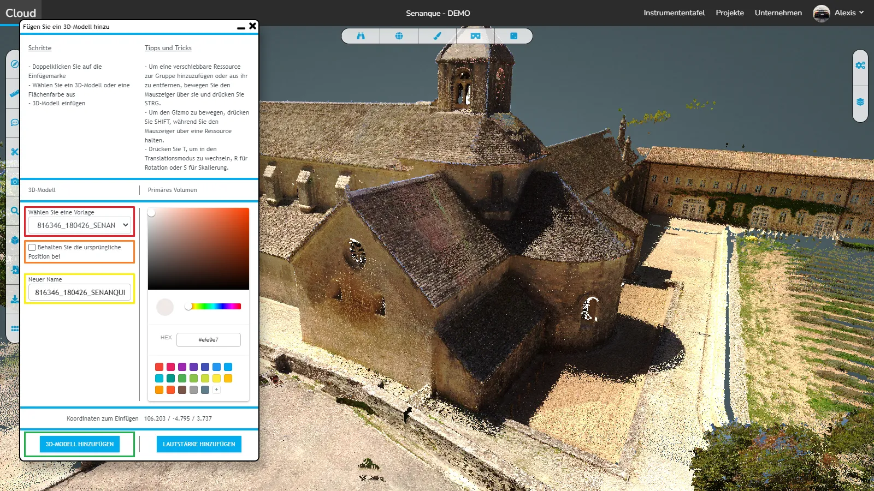Screen dimensions: 874x491
Task: Pick the pink color swatch
Action: point(170,367)
